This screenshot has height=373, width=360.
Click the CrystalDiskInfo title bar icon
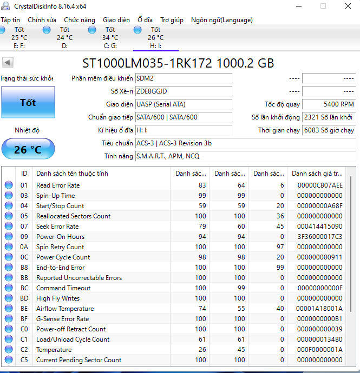pyautogui.click(x=5, y=6)
